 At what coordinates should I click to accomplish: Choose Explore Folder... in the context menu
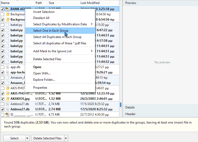coord(44,80)
